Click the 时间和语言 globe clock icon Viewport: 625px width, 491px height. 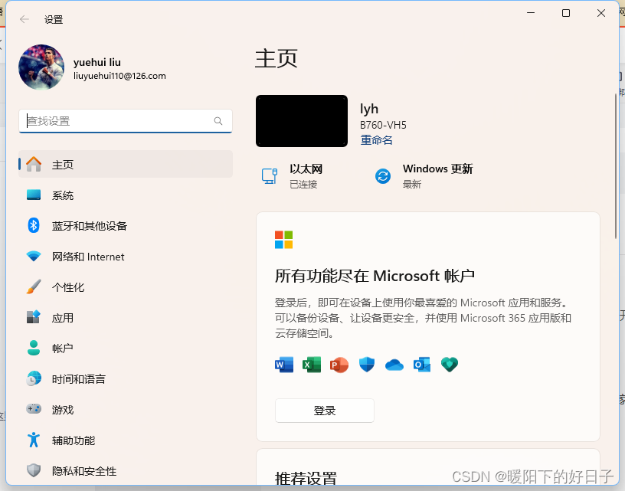pyautogui.click(x=34, y=378)
